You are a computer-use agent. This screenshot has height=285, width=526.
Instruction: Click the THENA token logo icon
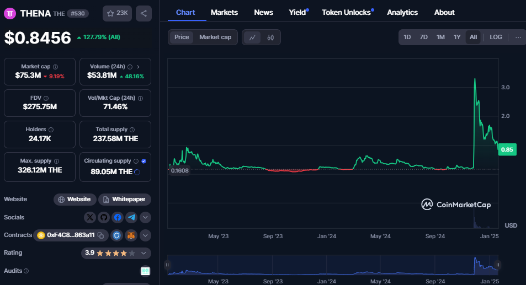pos(10,13)
